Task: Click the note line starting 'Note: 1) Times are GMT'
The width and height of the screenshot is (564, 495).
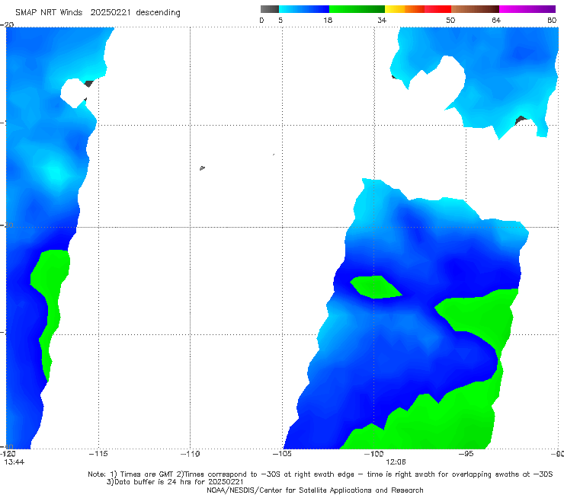Action: pyautogui.click(x=320, y=474)
